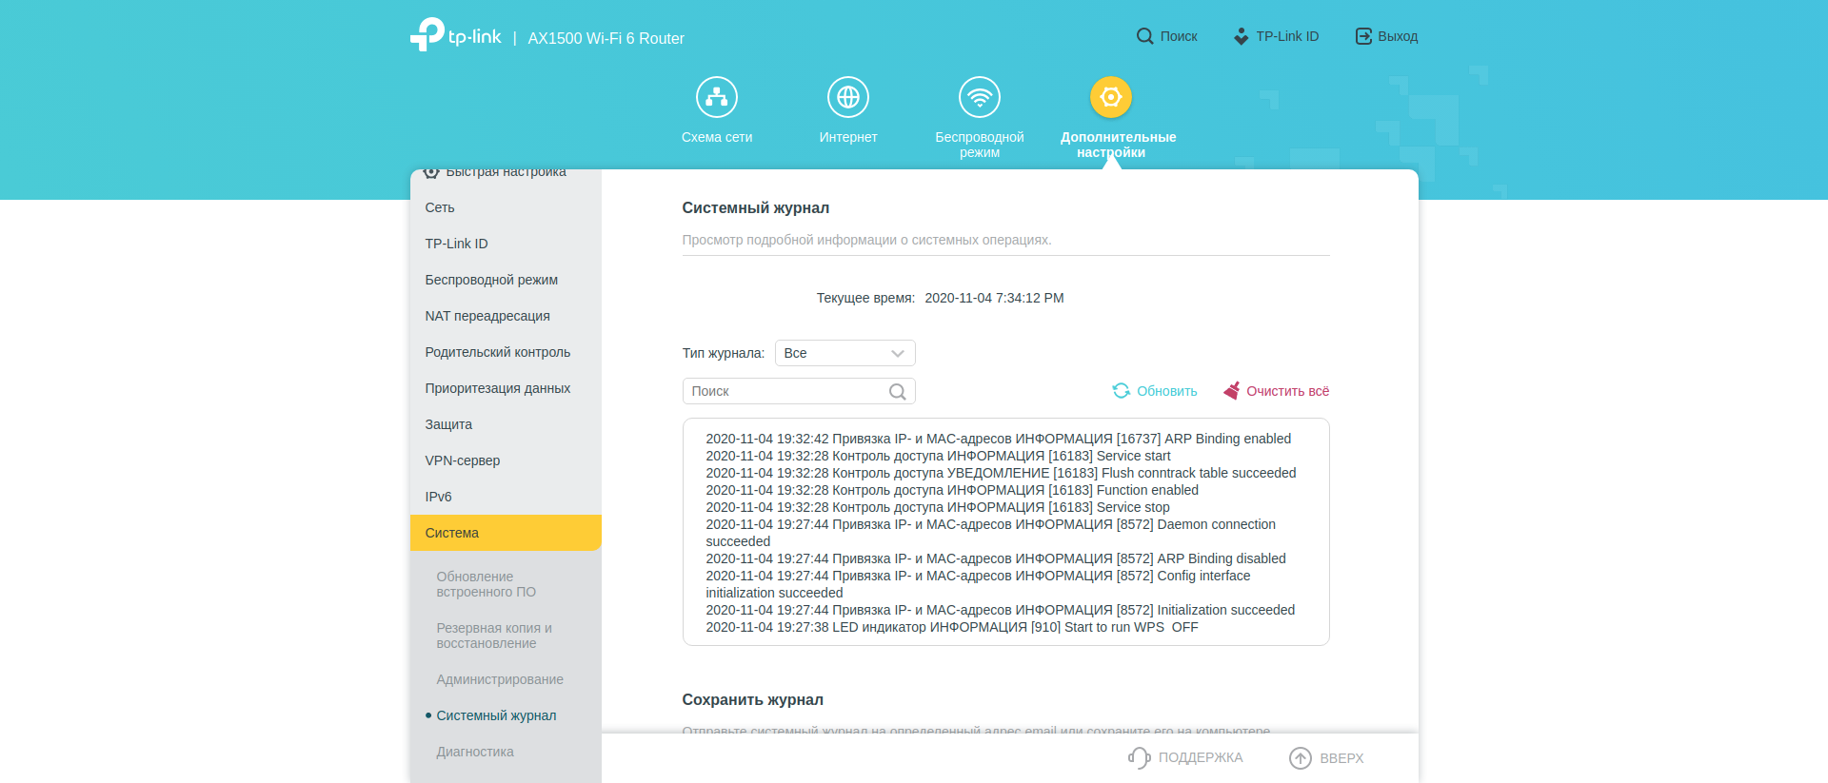Open the Диагностика submenu item
Screen dimensions: 1828x783
click(475, 752)
